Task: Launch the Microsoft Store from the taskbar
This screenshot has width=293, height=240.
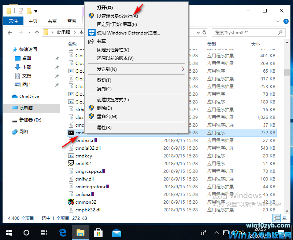Action: 98,232
